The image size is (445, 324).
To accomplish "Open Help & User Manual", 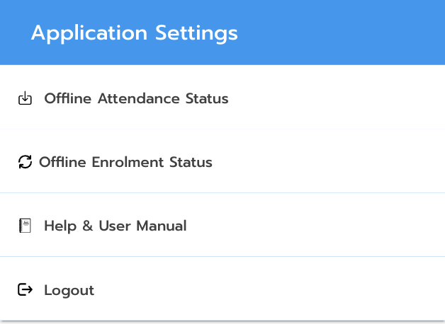I will (115, 226).
